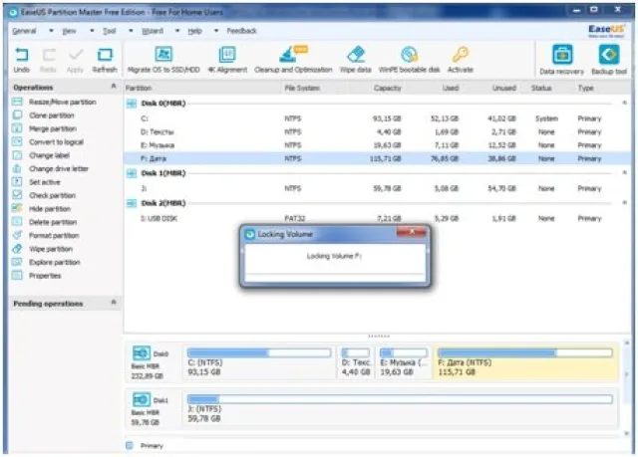This screenshot has width=638, height=457.
Task: Sort by the Partition column header
Action: [x=139, y=89]
